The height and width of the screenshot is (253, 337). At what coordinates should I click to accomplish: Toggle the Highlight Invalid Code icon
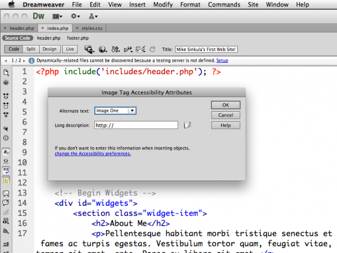click(x=6, y=161)
